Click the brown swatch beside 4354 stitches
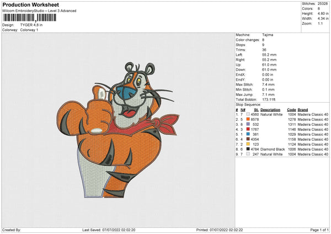 click(248, 139)
